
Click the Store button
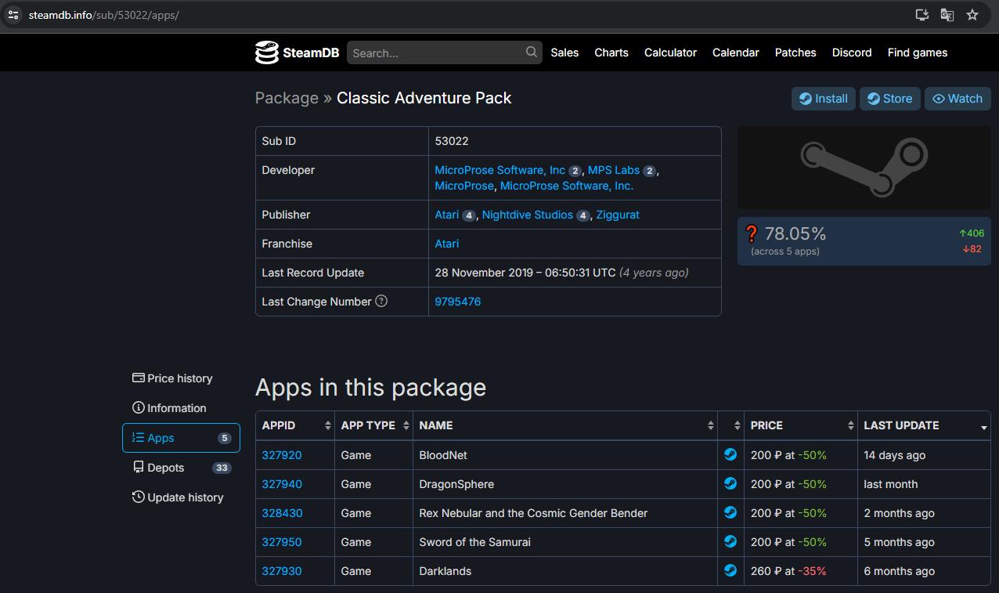click(x=890, y=99)
